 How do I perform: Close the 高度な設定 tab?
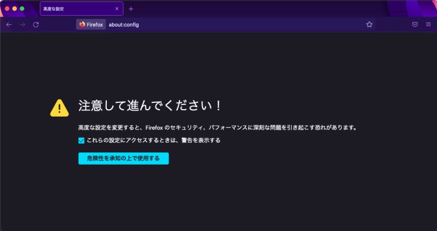117,9
